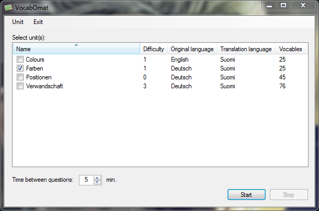The height and width of the screenshot is (211, 319).
Task: Sort by Original language column header
Action: pyautogui.click(x=192, y=49)
